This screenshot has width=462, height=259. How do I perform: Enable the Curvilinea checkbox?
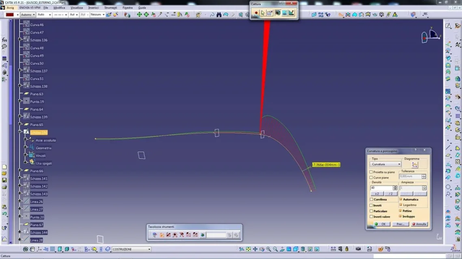[x=371, y=200]
